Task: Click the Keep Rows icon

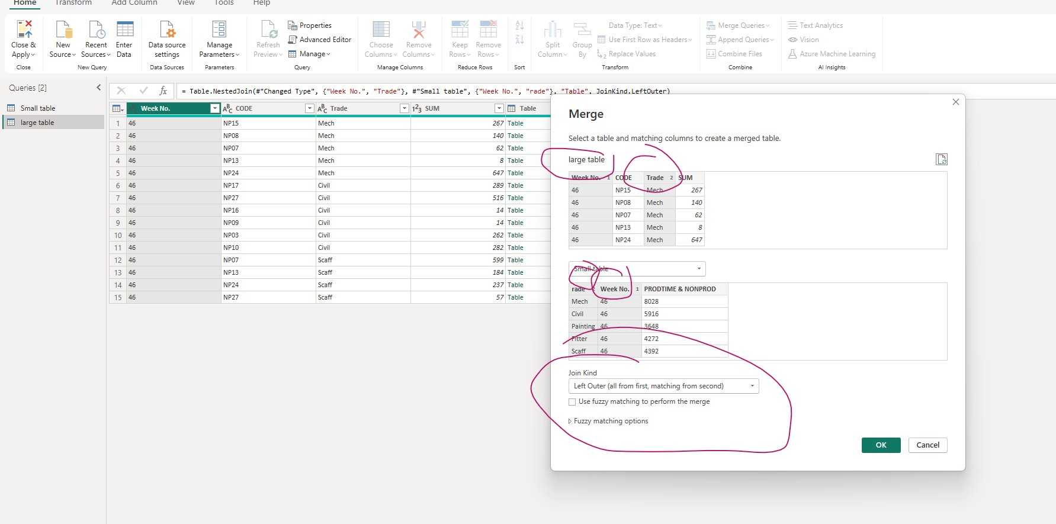Action: click(x=460, y=29)
